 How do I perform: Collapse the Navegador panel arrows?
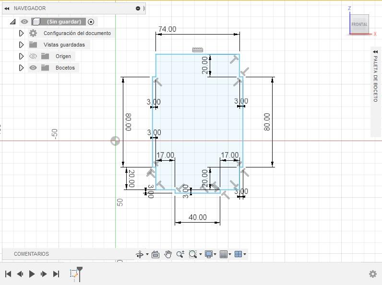coord(7,9)
